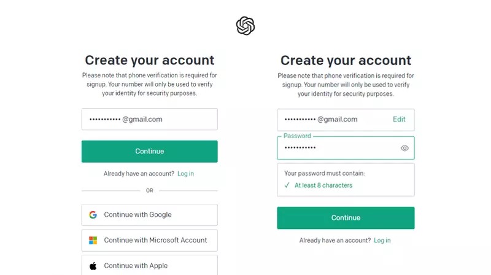Click the 'At least 8 characters' text
Screen dimensions: 491x275
click(323, 185)
